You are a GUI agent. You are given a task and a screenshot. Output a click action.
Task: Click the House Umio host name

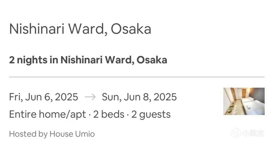(72, 134)
